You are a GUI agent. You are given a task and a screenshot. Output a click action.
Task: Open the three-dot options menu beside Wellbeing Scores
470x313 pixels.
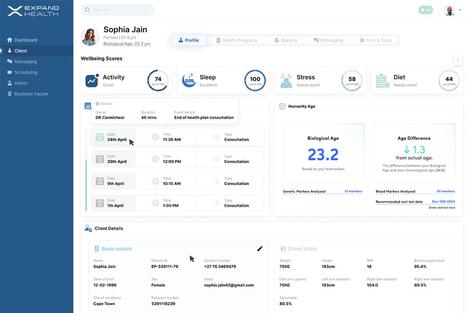tap(457, 60)
